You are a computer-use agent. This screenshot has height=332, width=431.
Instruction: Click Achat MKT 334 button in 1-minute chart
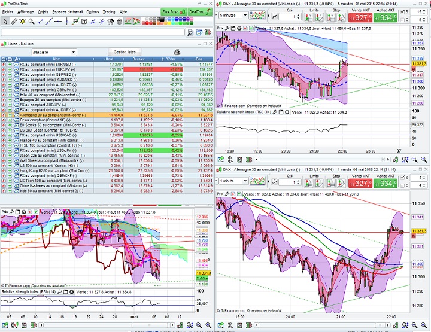pos(386,183)
